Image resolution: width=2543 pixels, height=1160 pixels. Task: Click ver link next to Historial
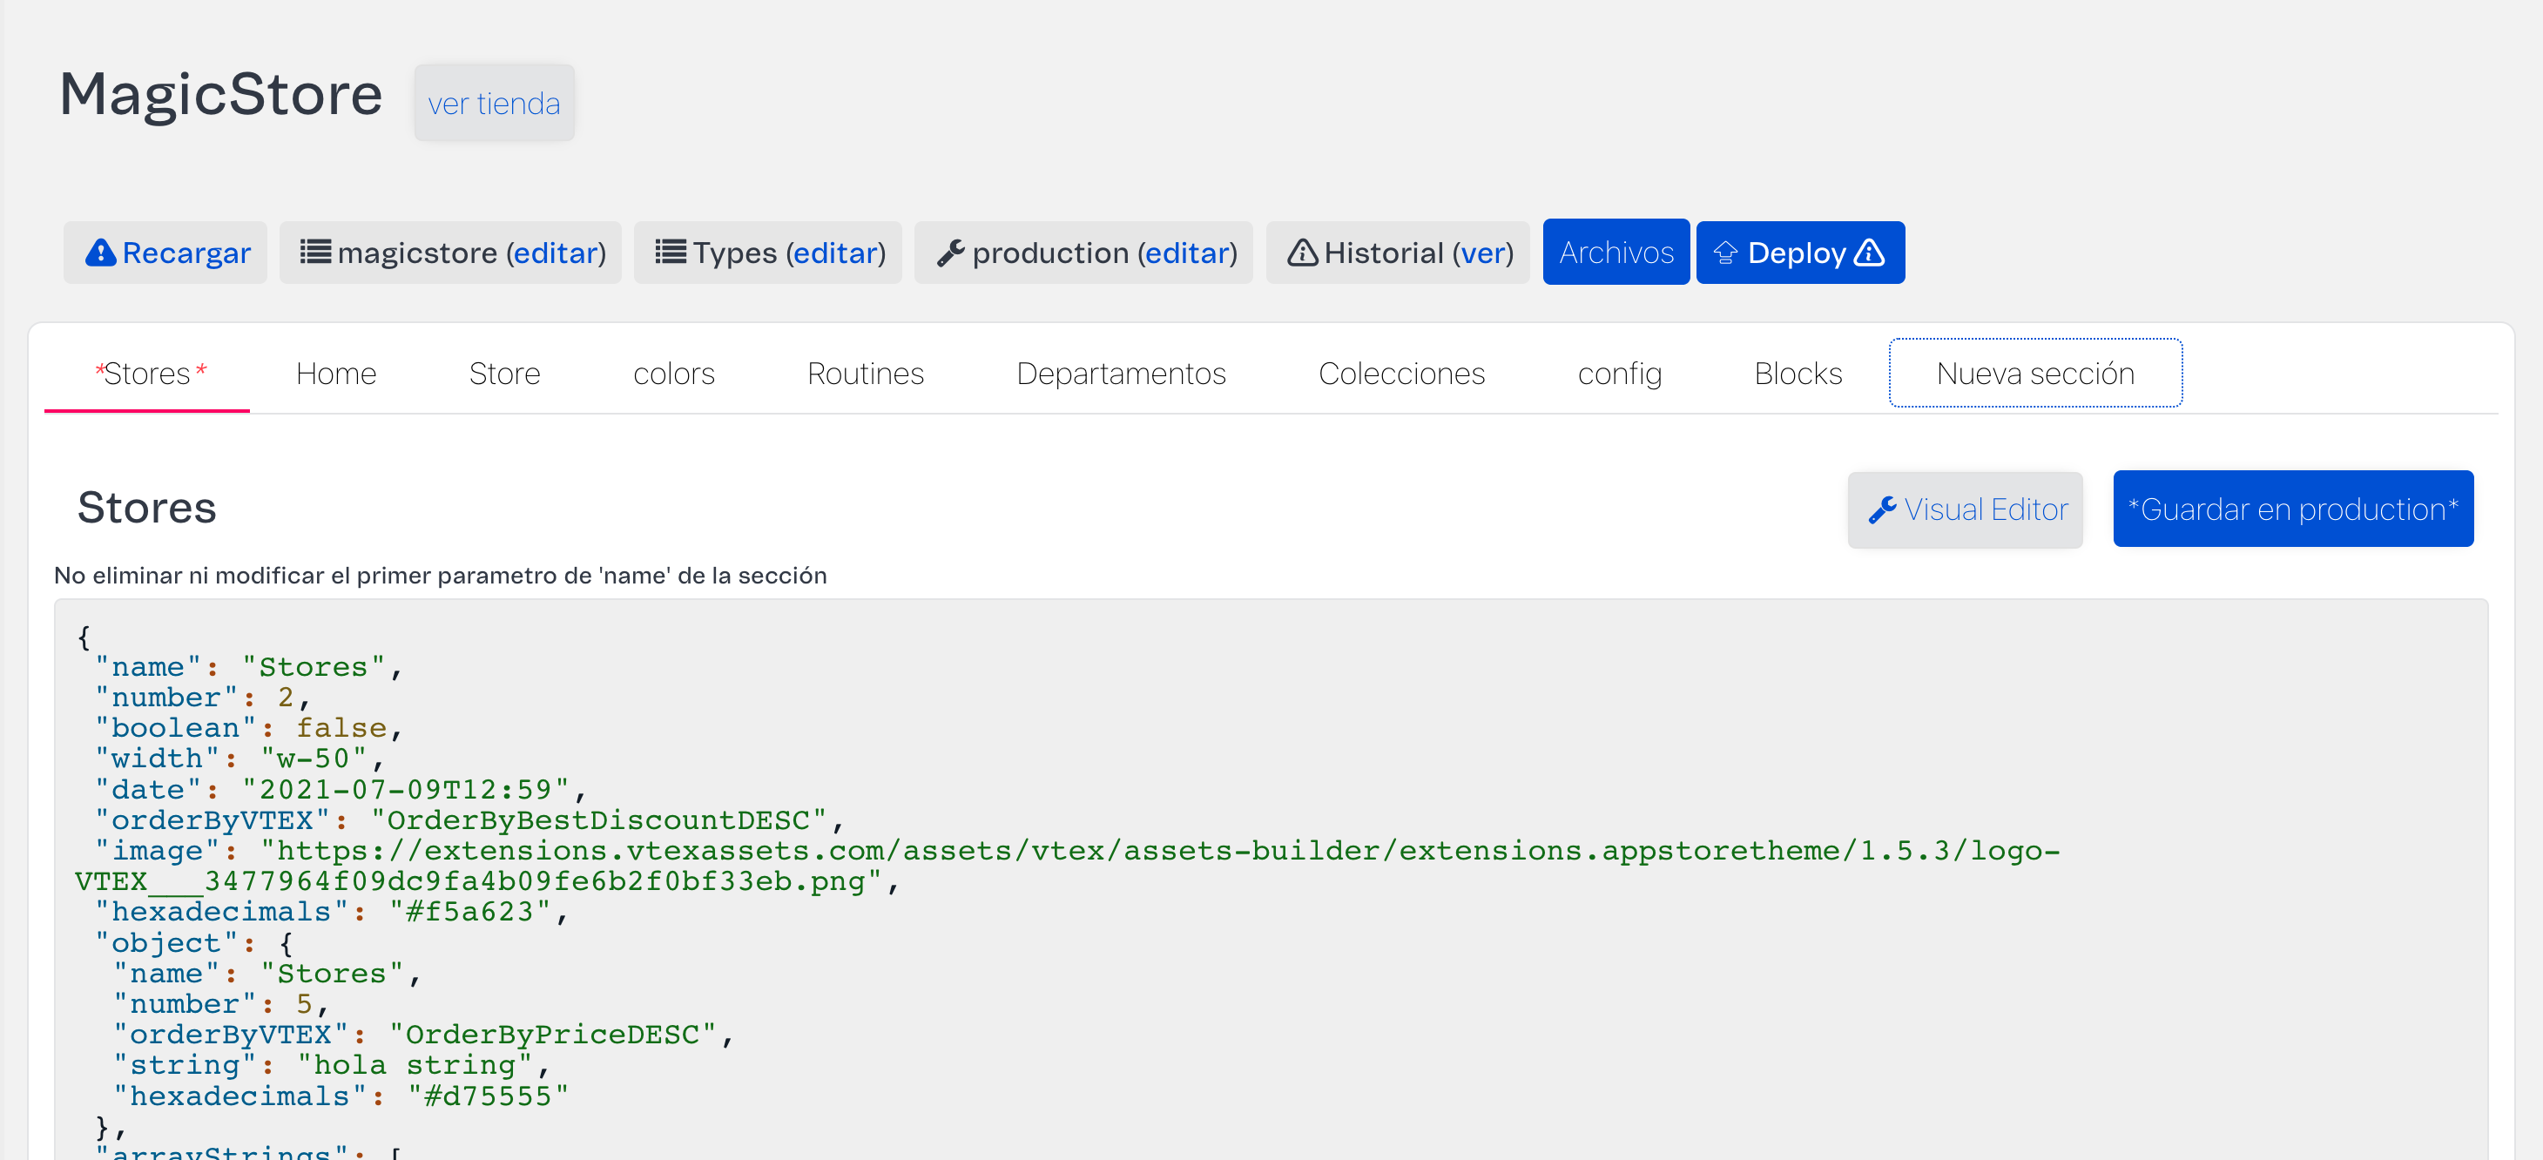pos(1481,253)
